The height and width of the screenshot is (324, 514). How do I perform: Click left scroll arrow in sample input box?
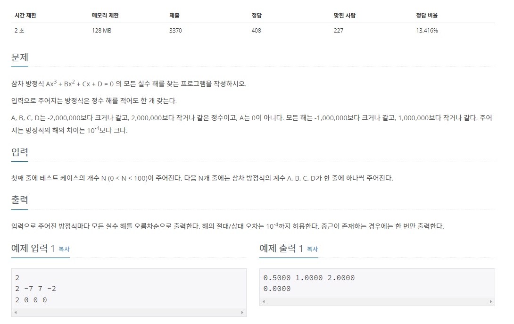[x=16, y=313]
